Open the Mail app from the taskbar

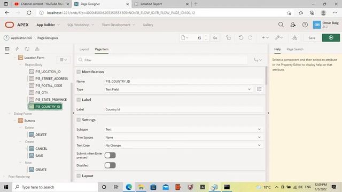point(166,187)
